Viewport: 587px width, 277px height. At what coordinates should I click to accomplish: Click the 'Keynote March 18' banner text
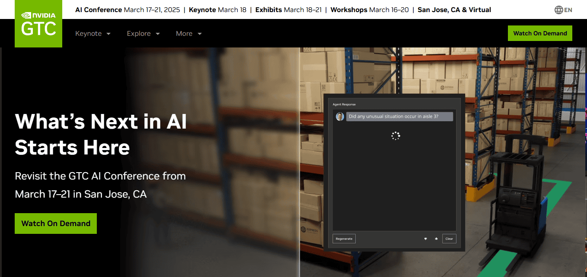click(x=217, y=10)
